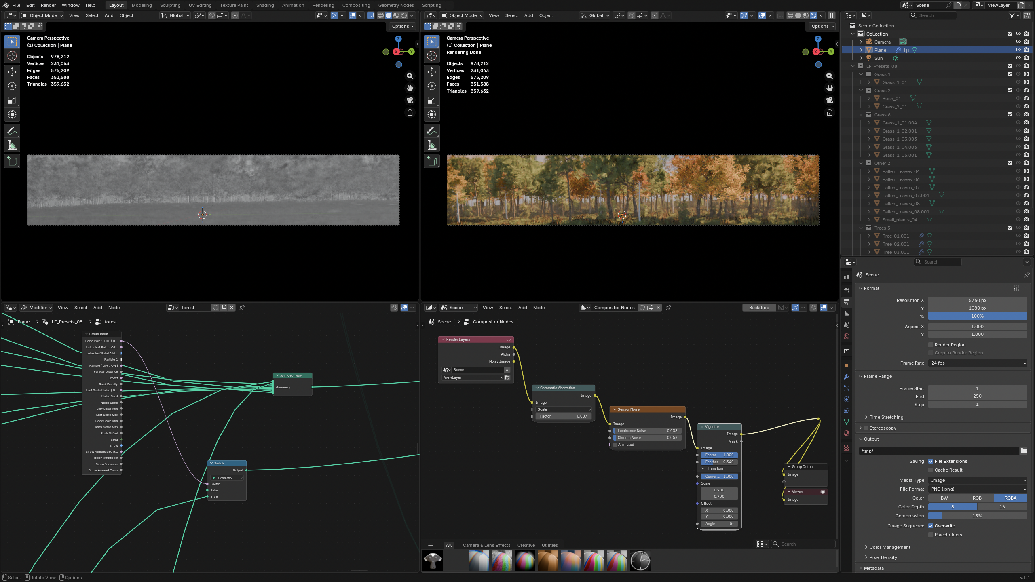Disable the File Extensions checkbox

[931, 461]
